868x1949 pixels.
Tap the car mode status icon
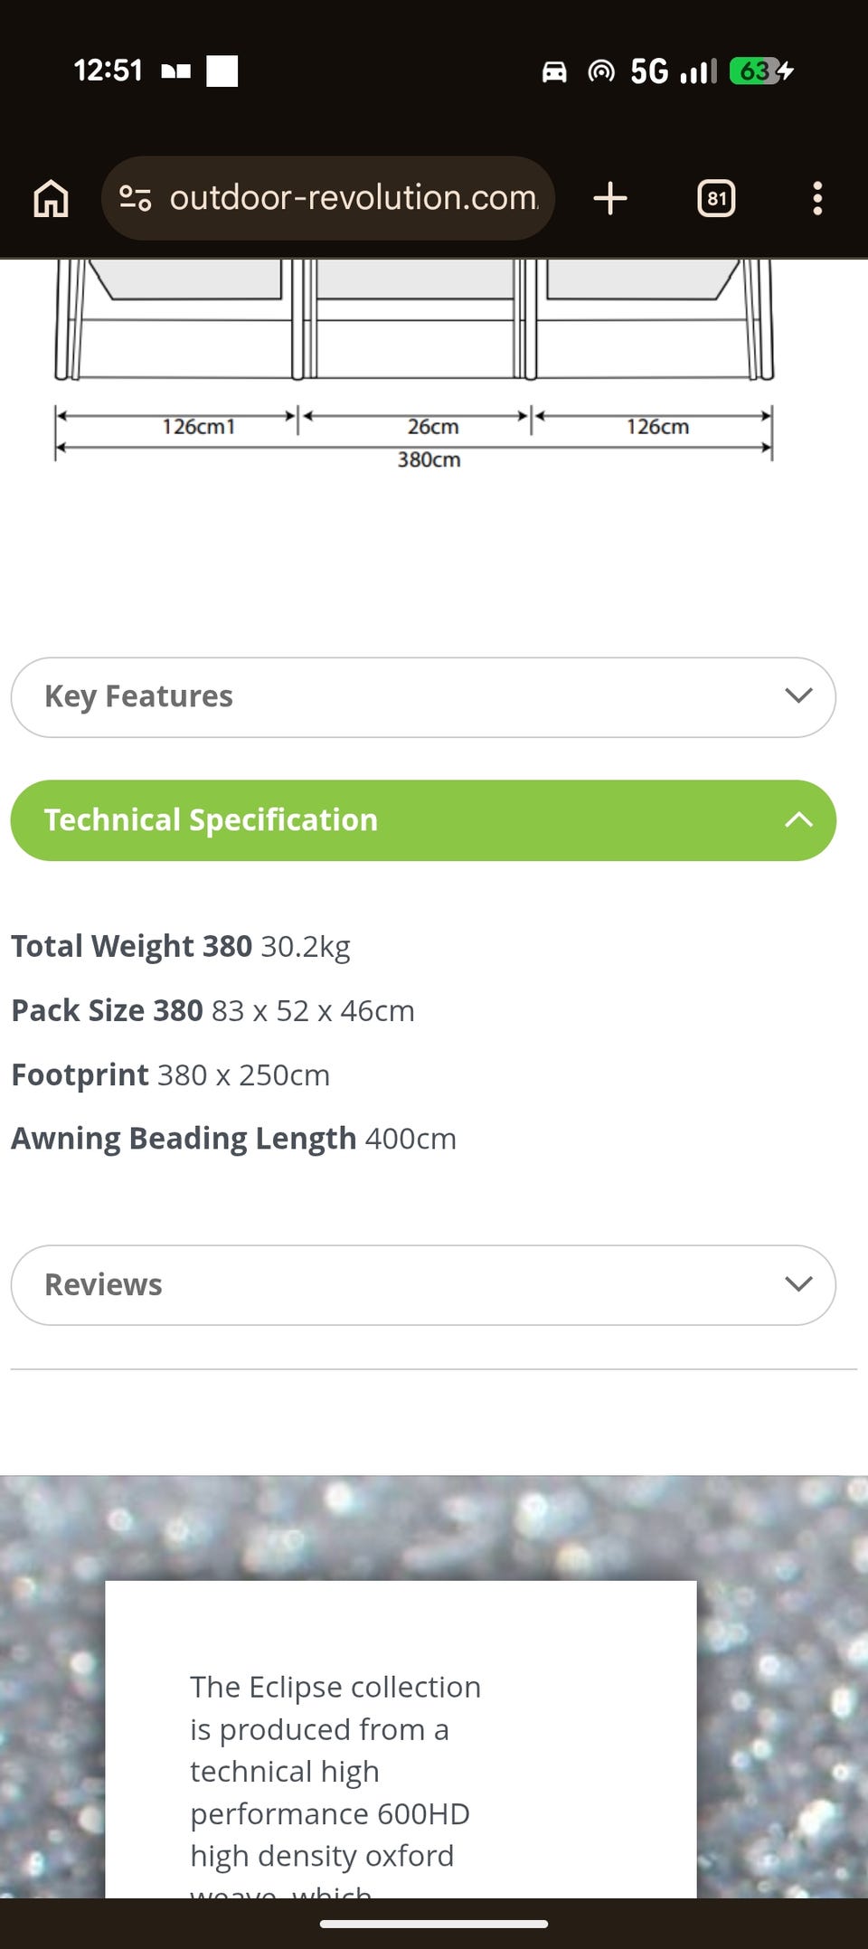(x=554, y=71)
